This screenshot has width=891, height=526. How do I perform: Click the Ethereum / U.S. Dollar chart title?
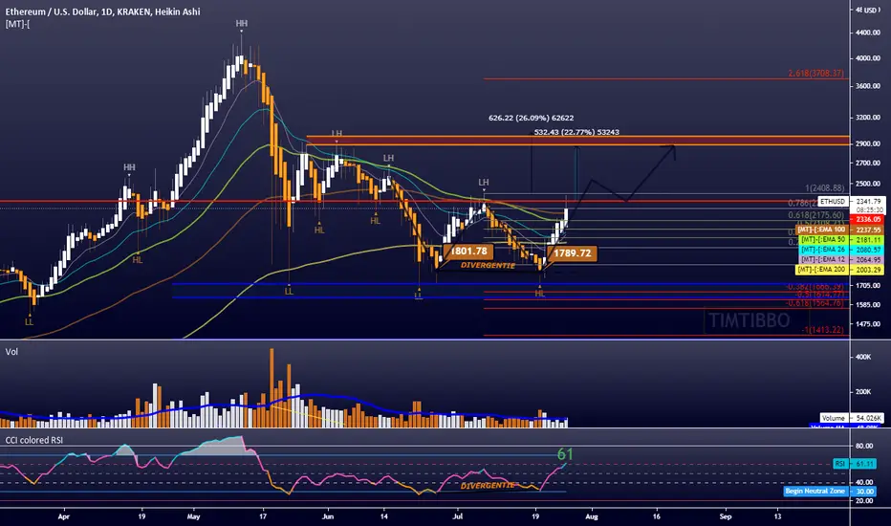[x=102, y=11]
